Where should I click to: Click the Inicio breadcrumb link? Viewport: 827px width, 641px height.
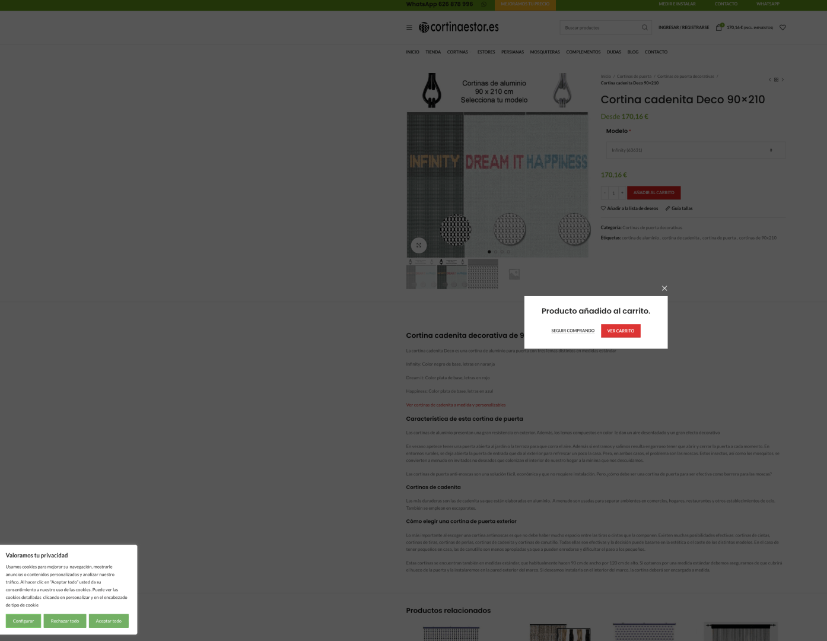pos(606,77)
